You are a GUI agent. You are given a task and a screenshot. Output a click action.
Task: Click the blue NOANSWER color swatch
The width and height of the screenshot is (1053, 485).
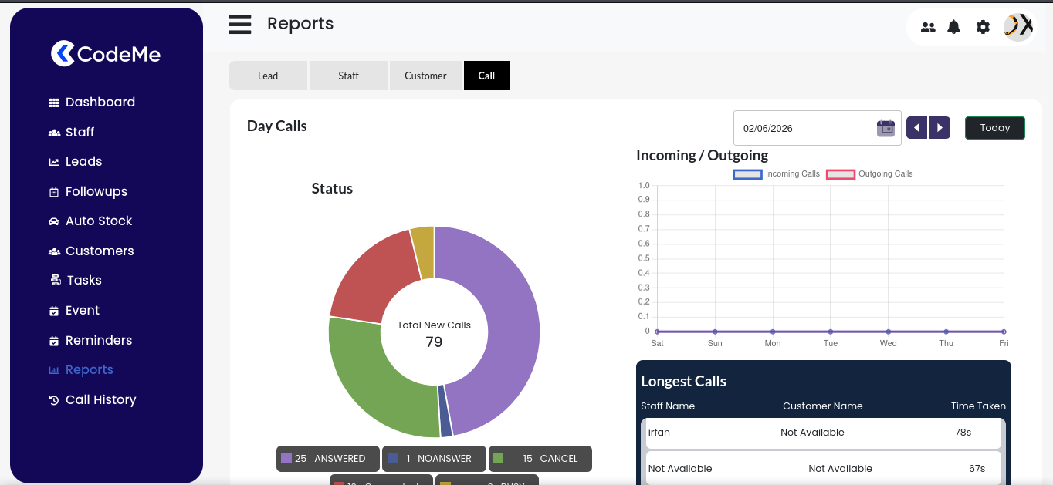(x=393, y=459)
